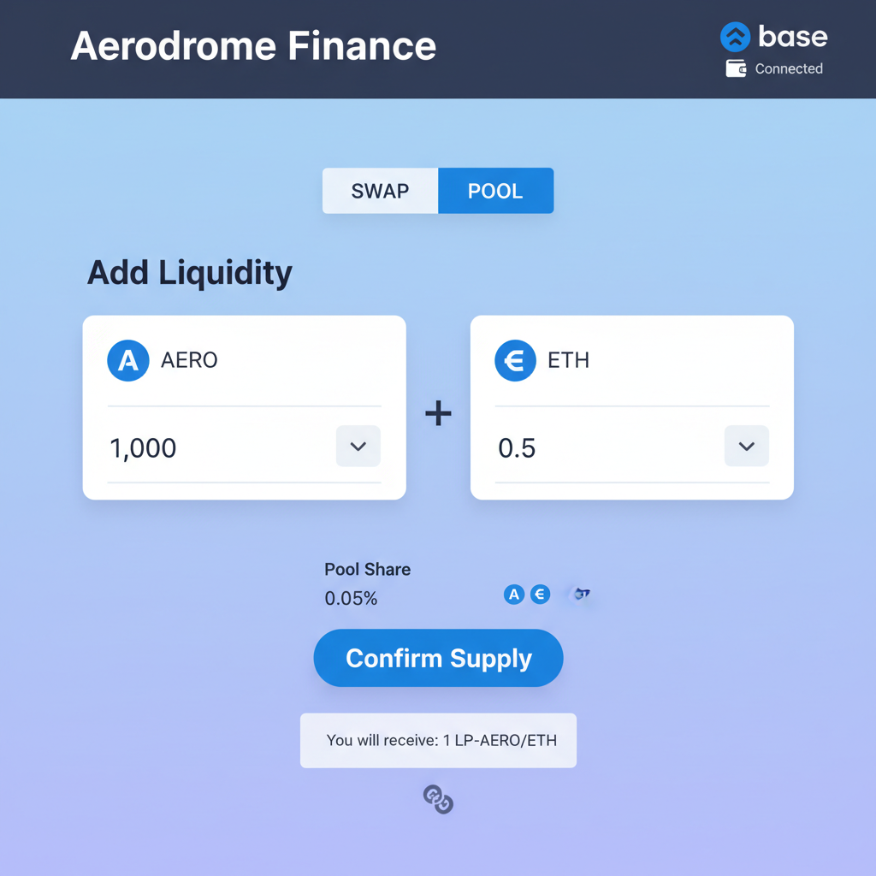Select the Base network logo
This screenshot has height=876, width=876.
[735, 37]
